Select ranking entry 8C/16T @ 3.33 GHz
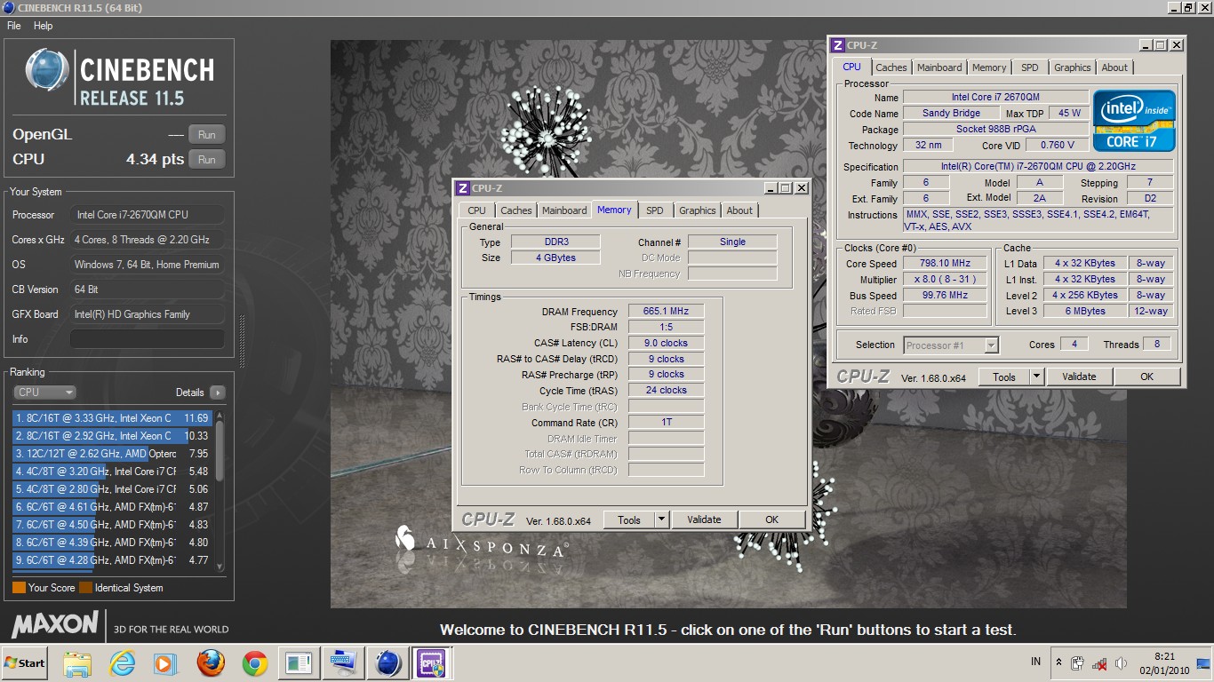Image resolution: width=1214 pixels, height=682 pixels. [111, 418]
